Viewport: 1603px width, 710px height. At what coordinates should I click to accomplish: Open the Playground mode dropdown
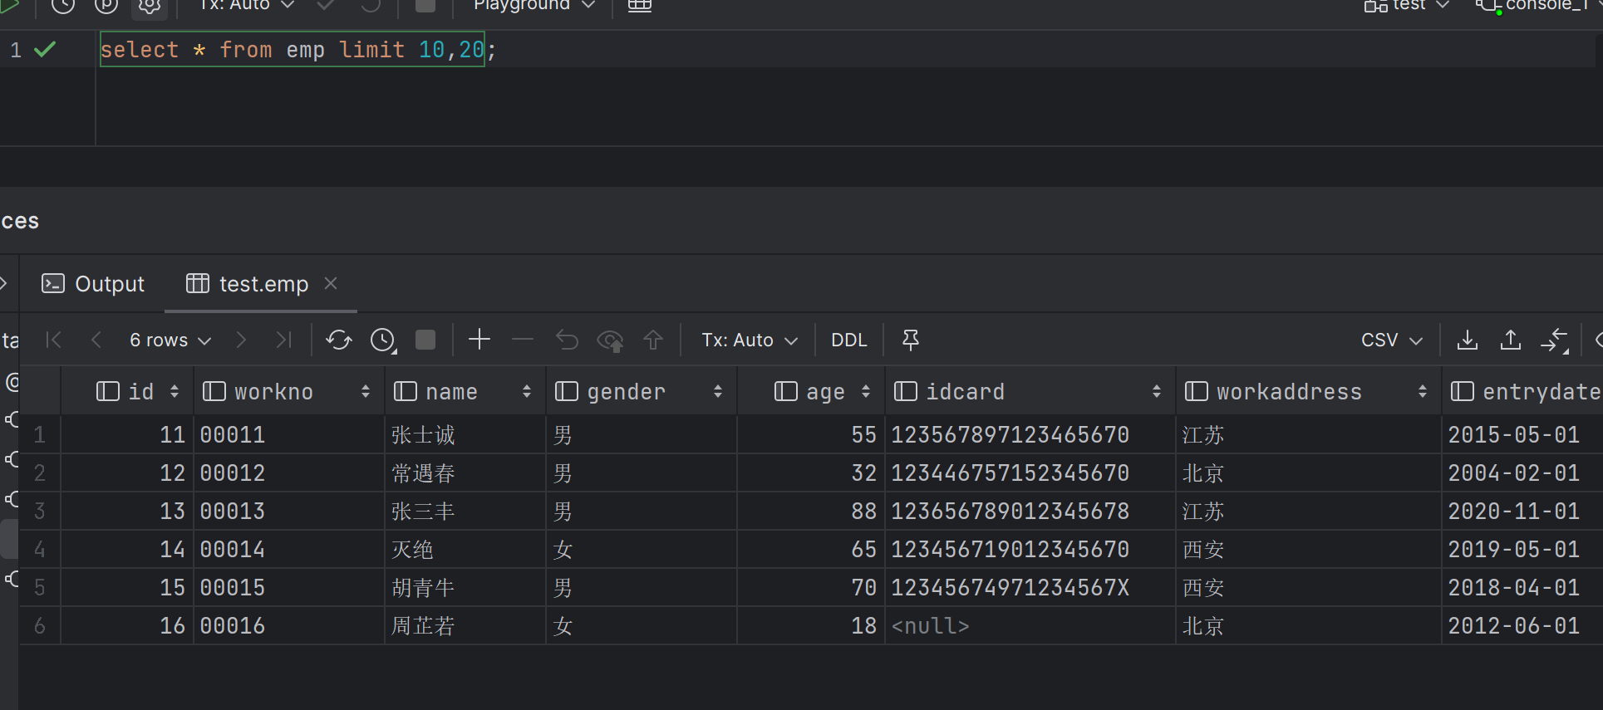tap(534, 5)
